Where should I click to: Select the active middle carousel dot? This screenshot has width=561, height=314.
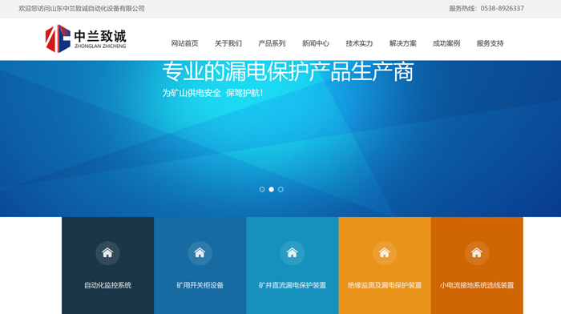point(271,189)
